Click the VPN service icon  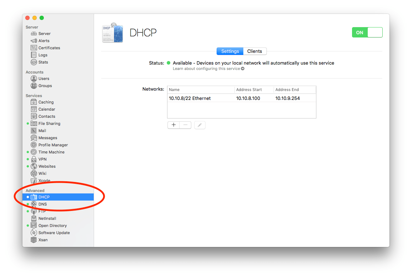(x=34, y=159)
